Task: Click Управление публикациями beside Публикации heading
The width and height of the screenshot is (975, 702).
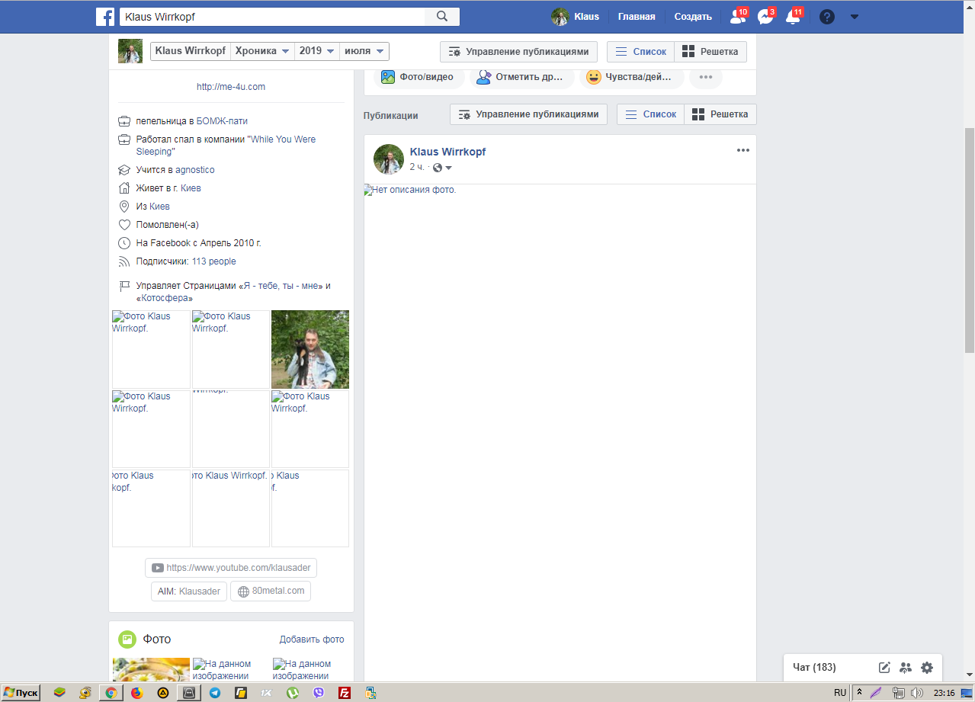Action: pyautogui.click(x=529, y=114)
